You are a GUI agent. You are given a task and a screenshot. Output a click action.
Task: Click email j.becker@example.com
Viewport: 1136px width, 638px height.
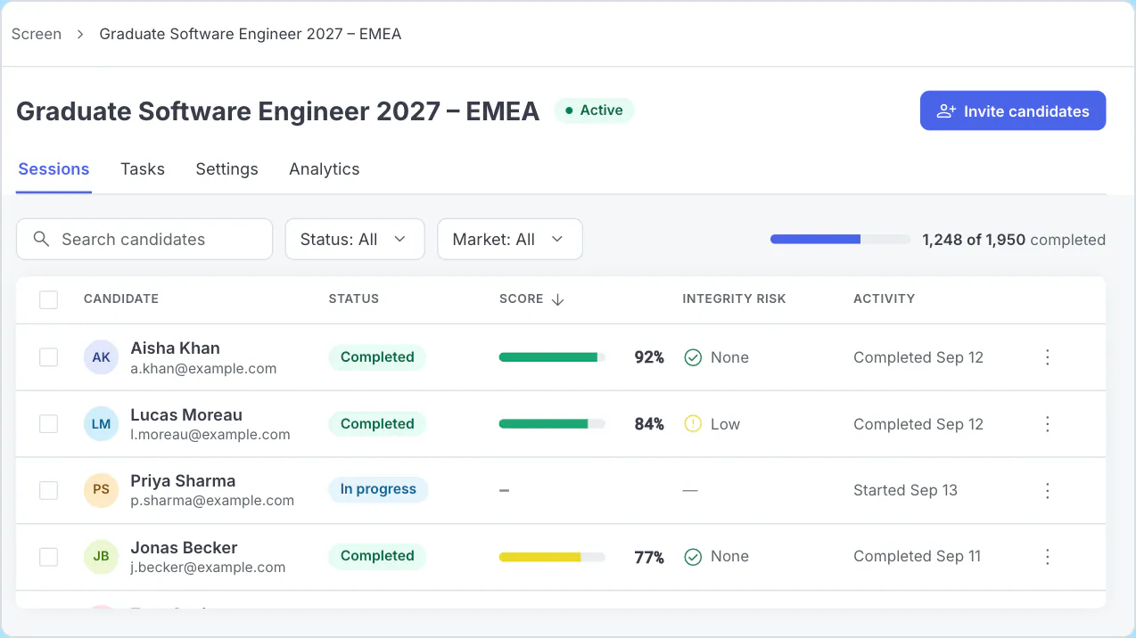click(x=208, y=568)
